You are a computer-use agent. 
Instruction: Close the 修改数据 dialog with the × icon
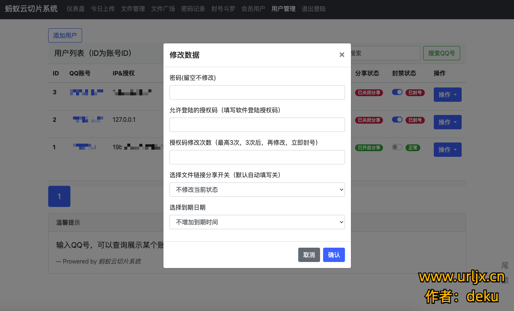pos(342,55)
